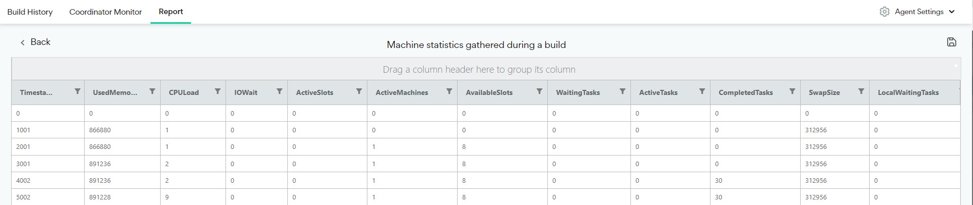Screen dimensions: 973x205
Task: Open filter for CPULoad column
Action: tap(217, 91)
